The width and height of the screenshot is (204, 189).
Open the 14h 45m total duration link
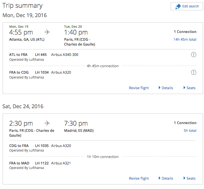click(x=185, y=39)
